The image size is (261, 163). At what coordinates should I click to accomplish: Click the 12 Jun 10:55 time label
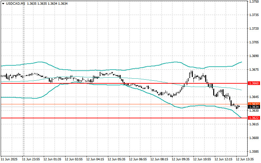(x=202, y=159)
